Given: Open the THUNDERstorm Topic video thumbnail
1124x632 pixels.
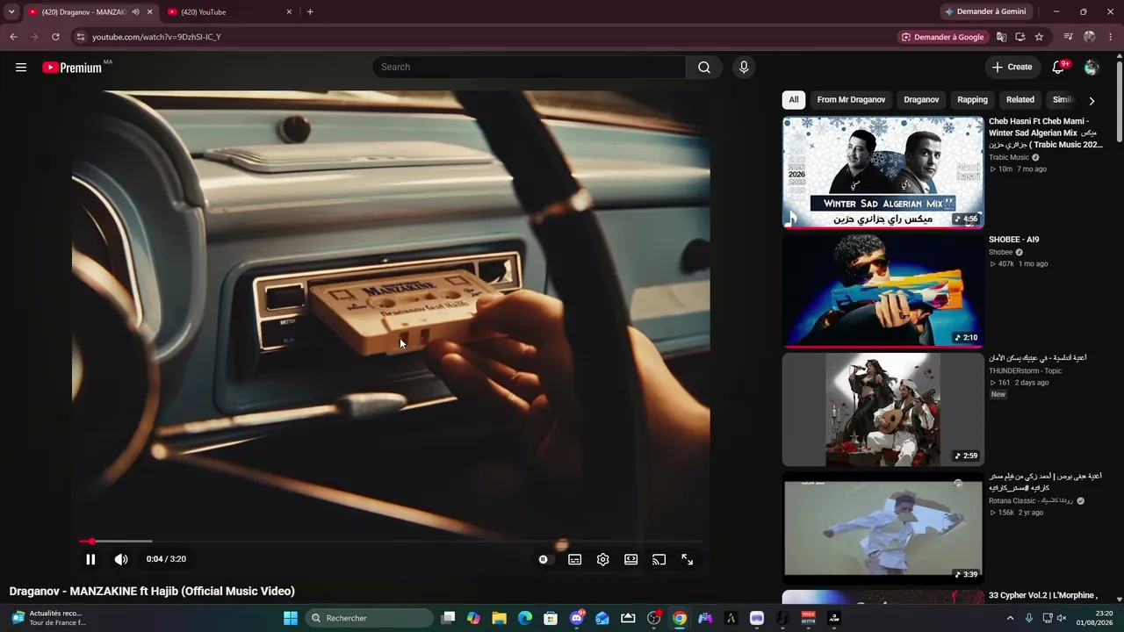Looking at the screenshot, I should click(883, 410).
